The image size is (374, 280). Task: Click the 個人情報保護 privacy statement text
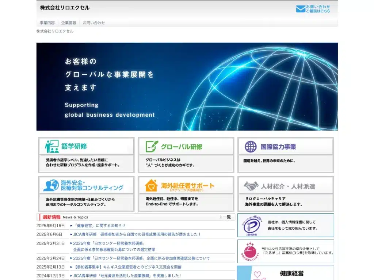(x=293, y=225)
